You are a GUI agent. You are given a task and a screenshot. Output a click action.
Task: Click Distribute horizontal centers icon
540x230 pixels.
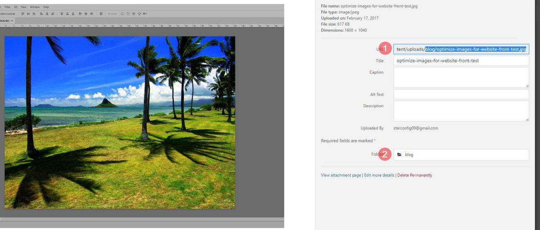[86, 14]
